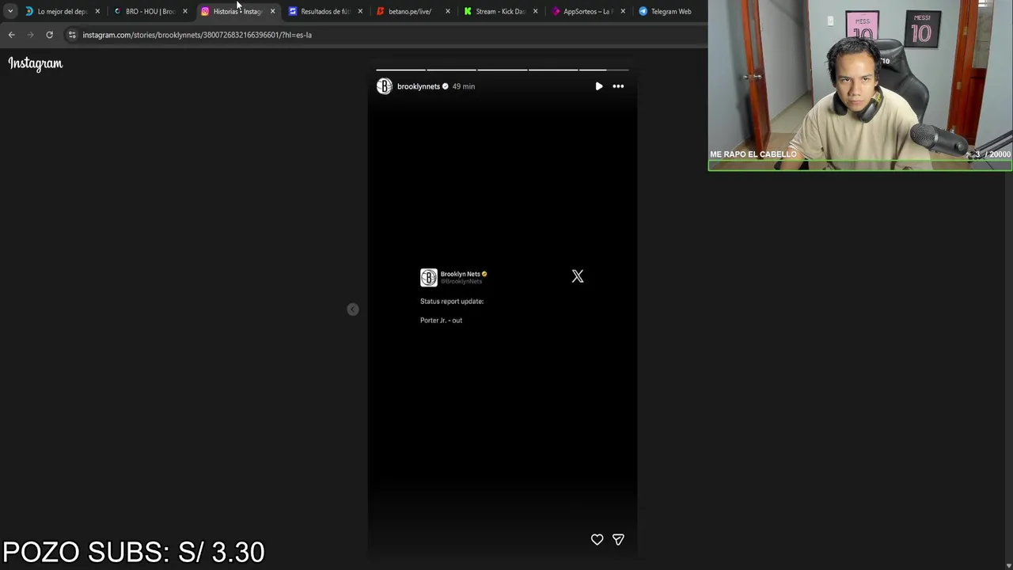This screenshot has width=1013, height=570.
Task: Close the 'Resultados de fút' tab
Action: click(x=361, y=11)
